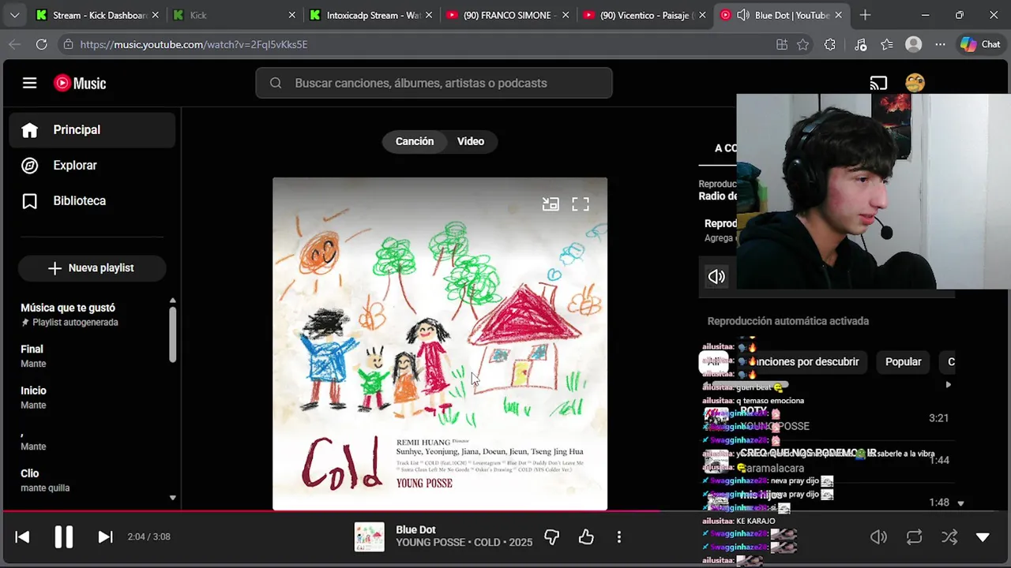Click the search magnifier icon

coord(276,83)
